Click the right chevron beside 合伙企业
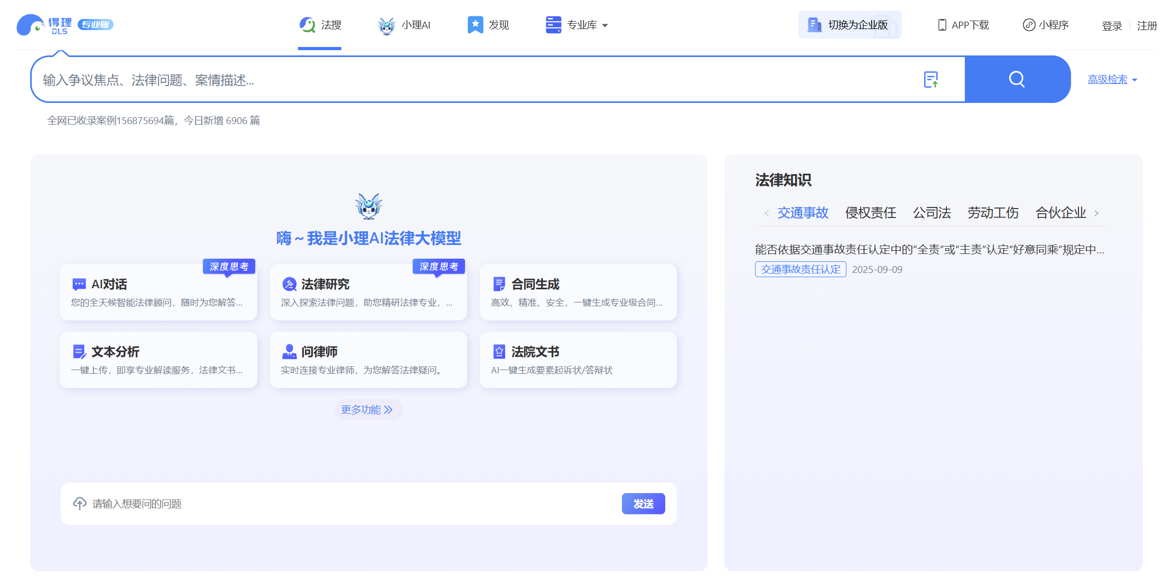The width and height of the screenshot is (1173, 586). pos(1097,213)
